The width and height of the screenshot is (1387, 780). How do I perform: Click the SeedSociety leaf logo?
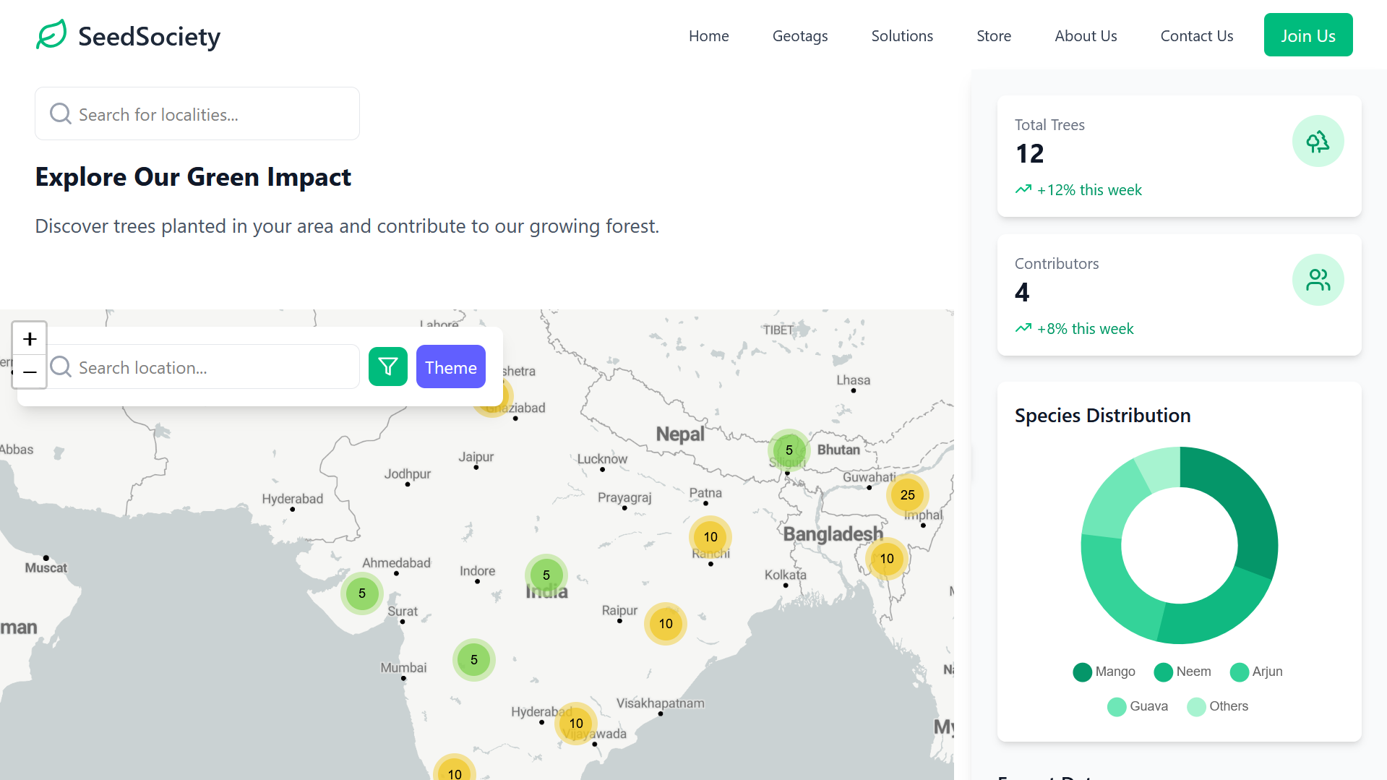[x=51, y=33]
